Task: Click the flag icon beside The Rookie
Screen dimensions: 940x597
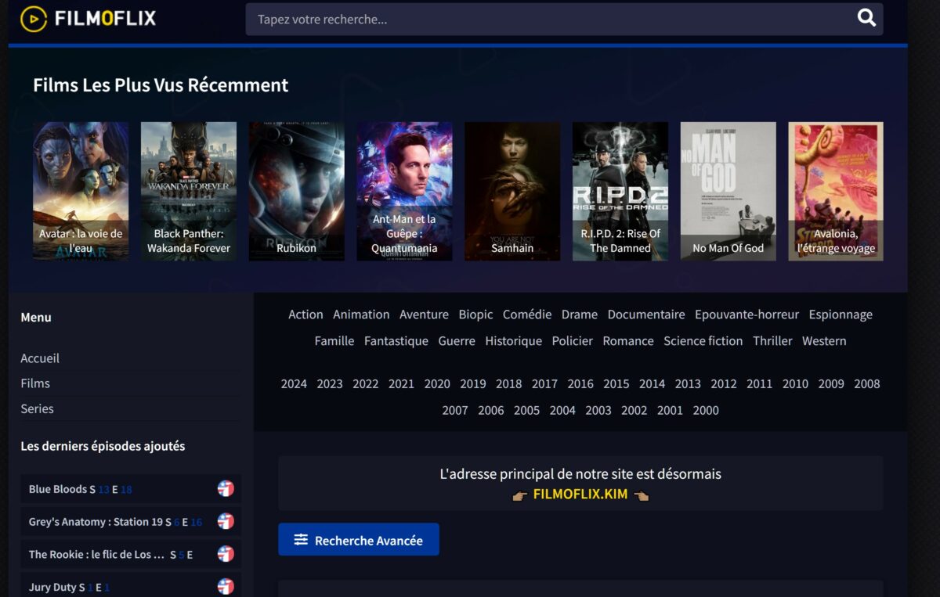Action: coord(226,554)
